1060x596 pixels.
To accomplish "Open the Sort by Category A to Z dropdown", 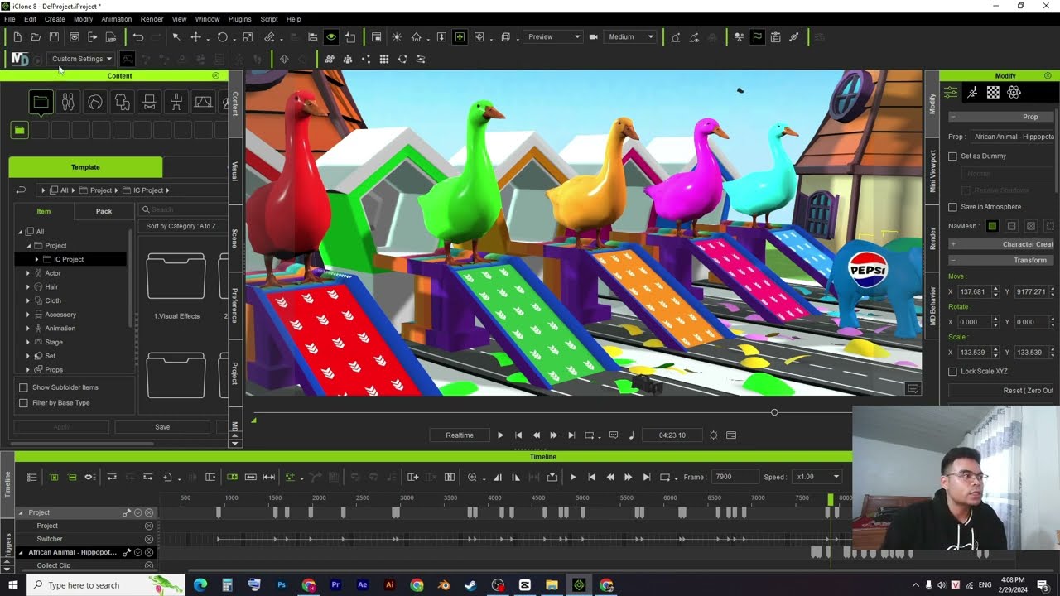I will pos(181,226).
